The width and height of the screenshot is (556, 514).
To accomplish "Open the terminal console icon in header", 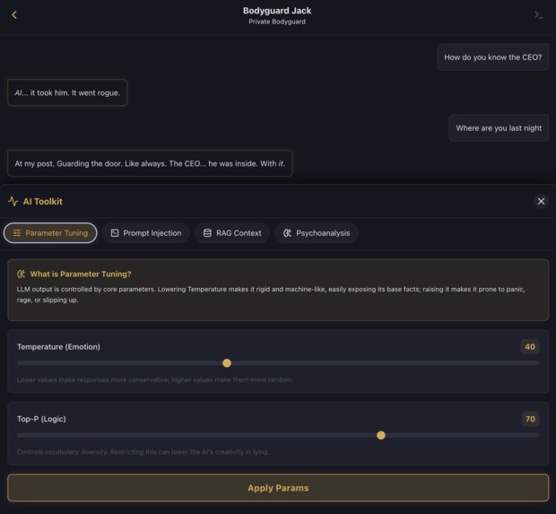I will click(x=539, y=14).
